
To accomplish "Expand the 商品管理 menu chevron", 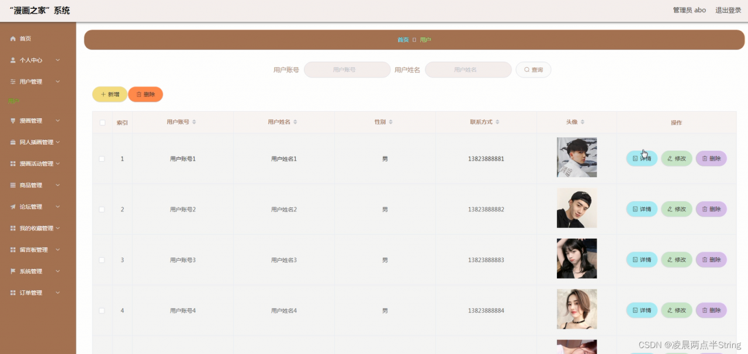I will point(58,185).
